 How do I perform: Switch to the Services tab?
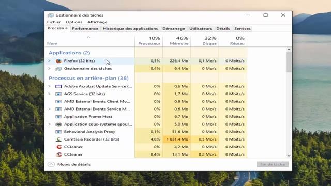click(243, 29)
